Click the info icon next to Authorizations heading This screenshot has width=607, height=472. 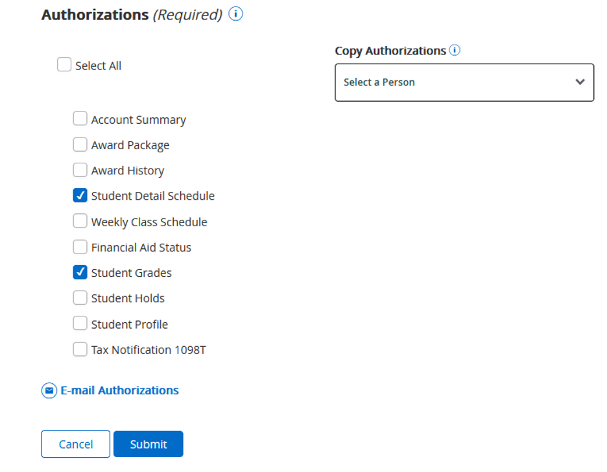point(236,14)
